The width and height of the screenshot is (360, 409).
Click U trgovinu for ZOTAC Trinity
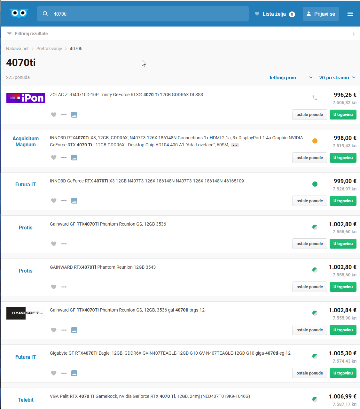(x=343, y=115)
